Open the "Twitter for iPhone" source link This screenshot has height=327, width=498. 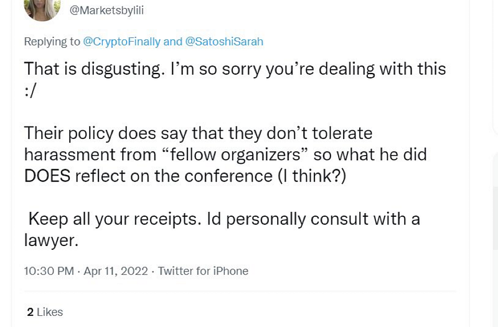[203, 271]
